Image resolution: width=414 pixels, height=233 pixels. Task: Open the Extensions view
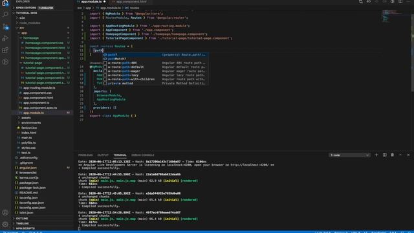5,50
